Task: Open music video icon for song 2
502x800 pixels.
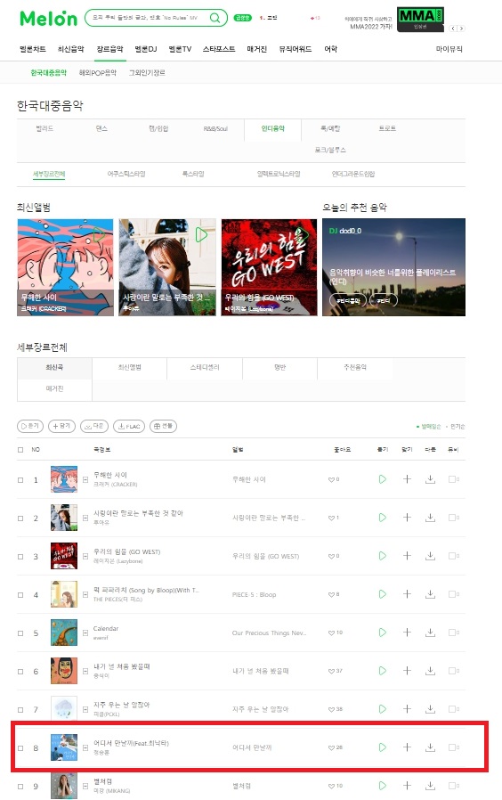Action: 453,518
